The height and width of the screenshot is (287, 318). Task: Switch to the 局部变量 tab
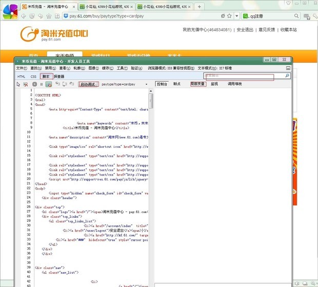(198, 84)
